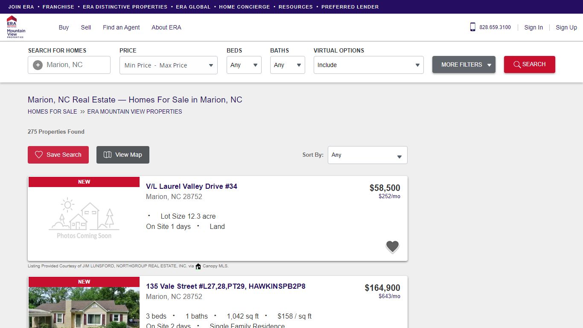Click Sign In link

pyautogui.click(x=533, y=27)
